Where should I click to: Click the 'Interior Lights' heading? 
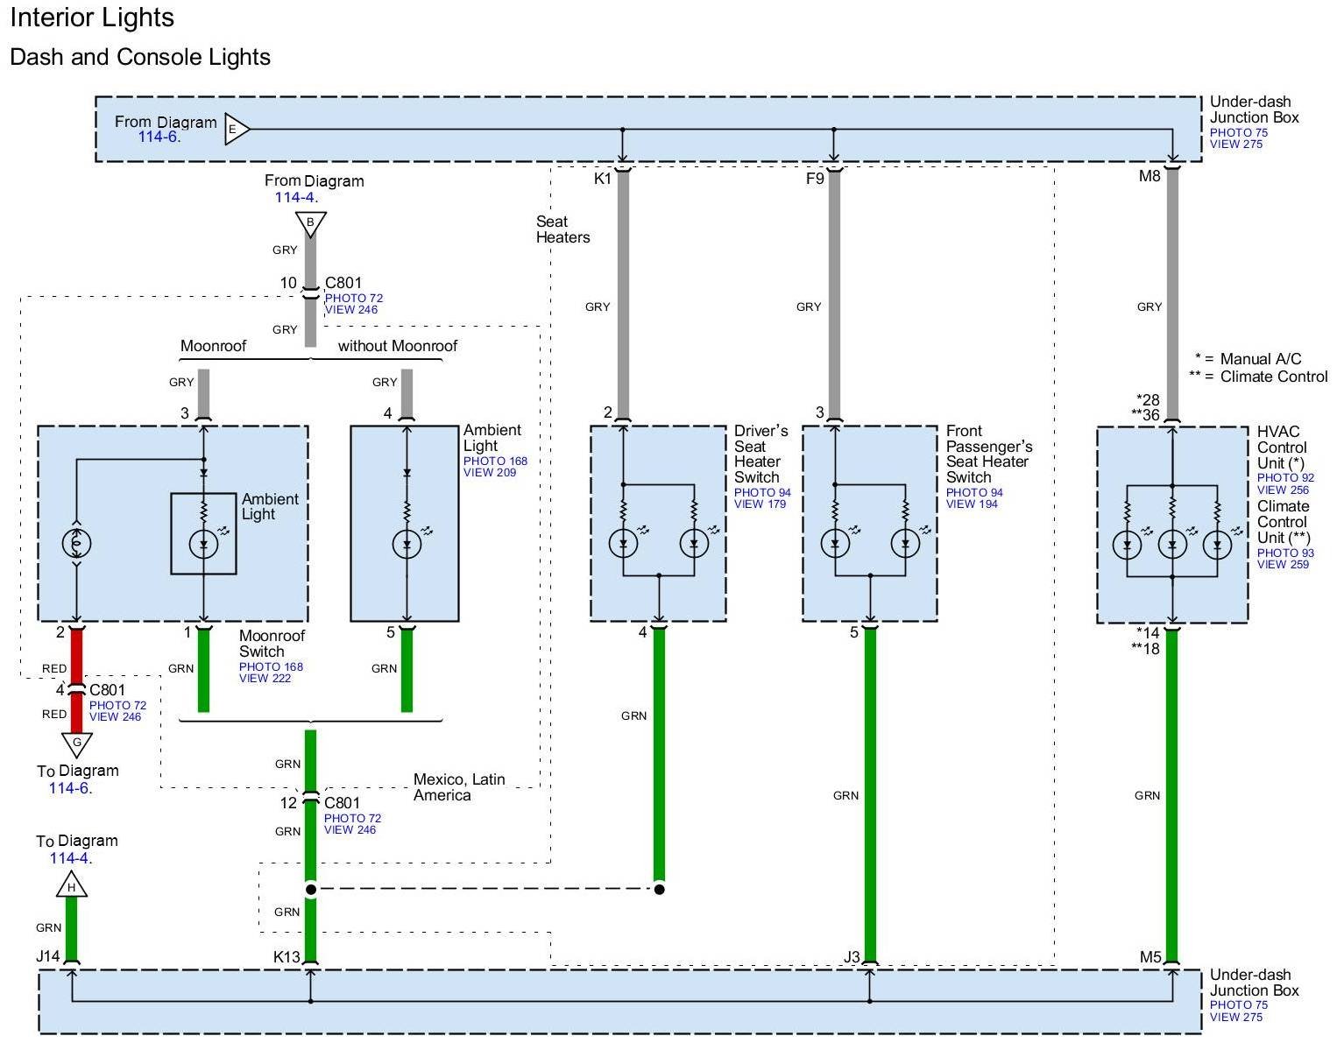click(92, 18)
